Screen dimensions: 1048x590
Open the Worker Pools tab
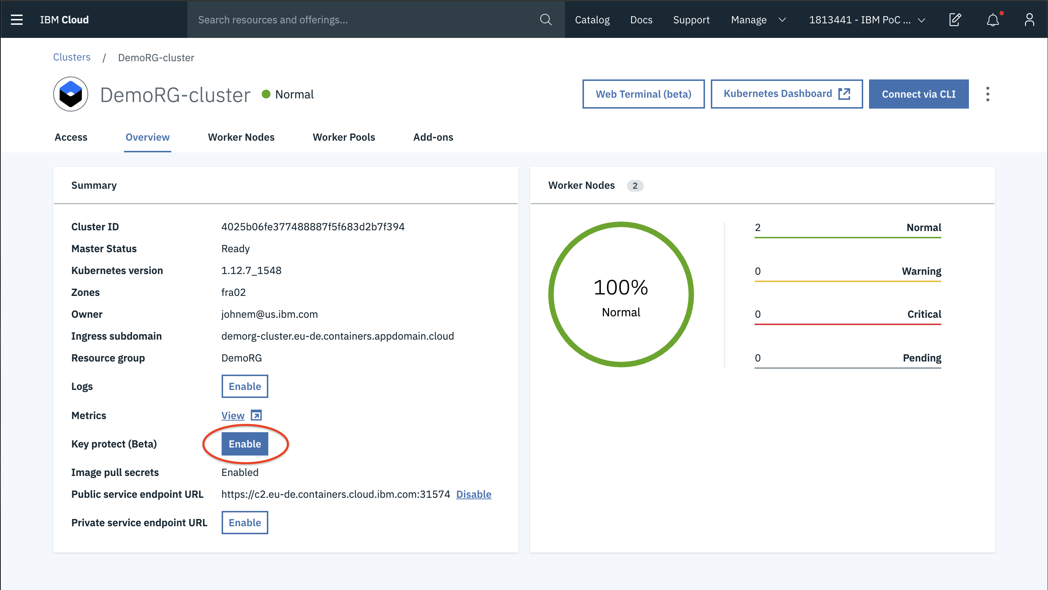click(344, 137)
